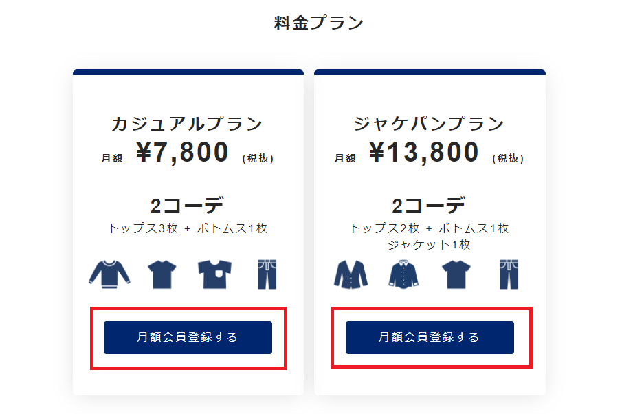Click the 2コーデ label in ジャケパンプラン
The image size is (633, 414).
coord(429,206)
